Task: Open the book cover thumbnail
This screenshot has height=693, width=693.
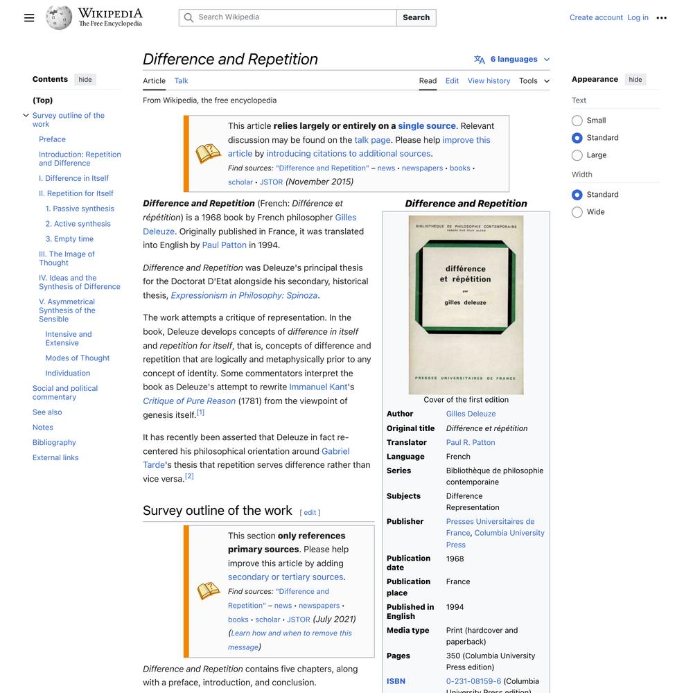Action: coord(466,305)
